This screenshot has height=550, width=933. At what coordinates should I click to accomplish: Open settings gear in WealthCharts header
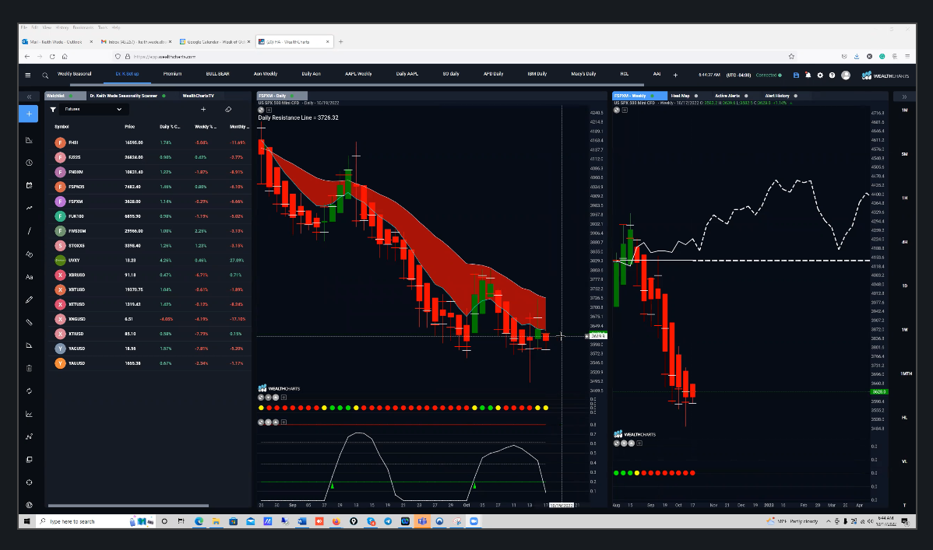[820, 75]
